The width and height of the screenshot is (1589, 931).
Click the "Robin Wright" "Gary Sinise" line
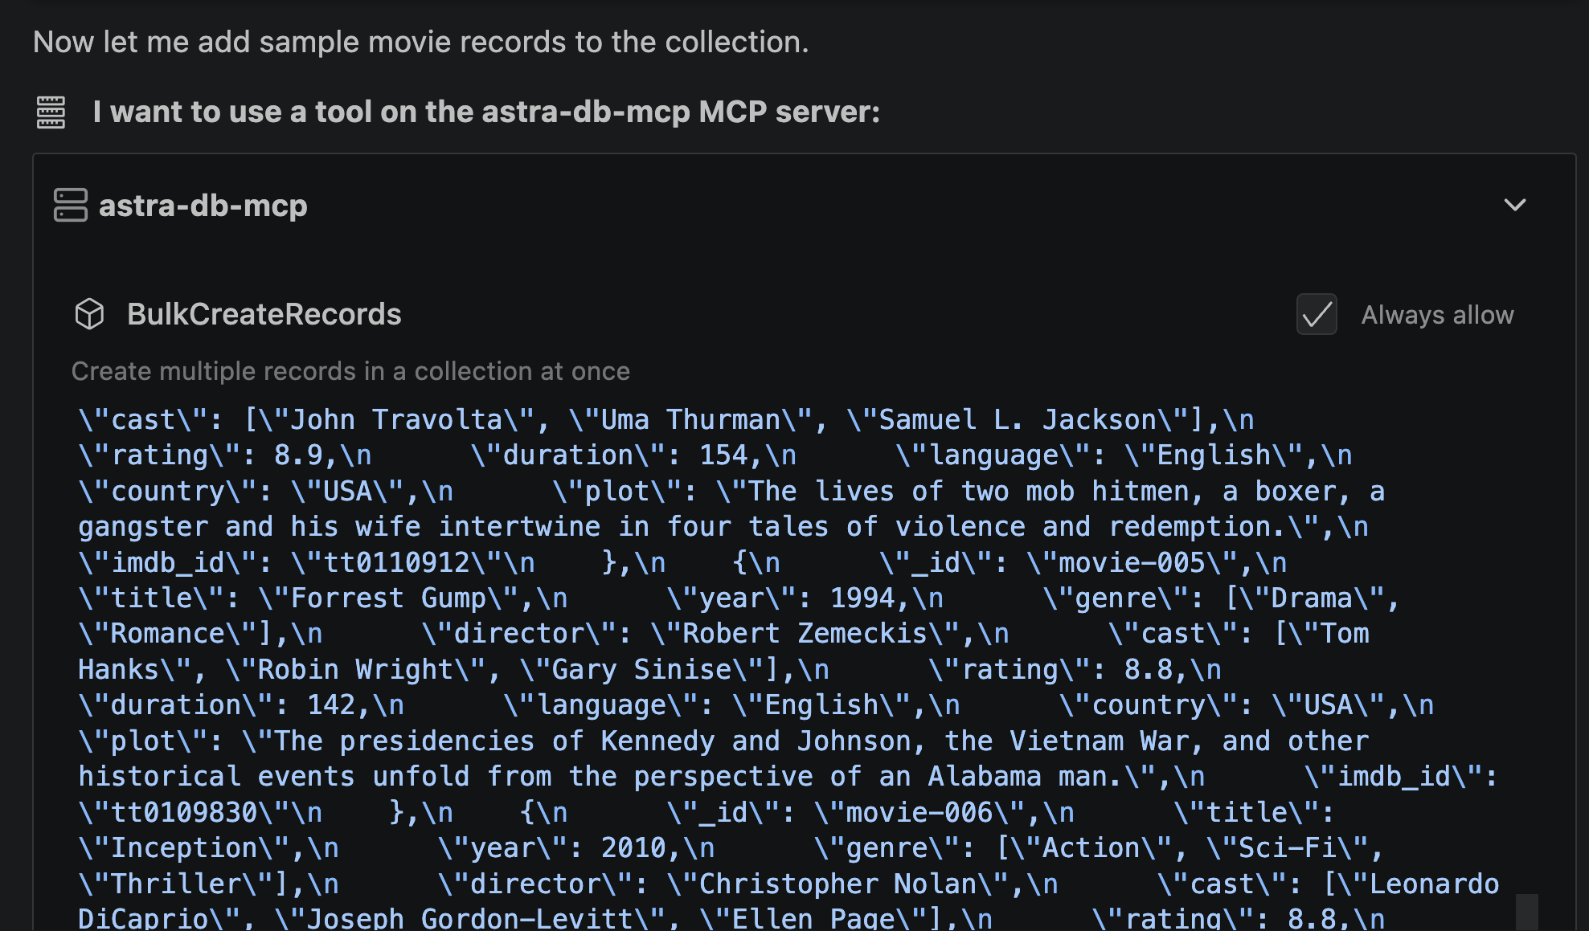[649, 669]
